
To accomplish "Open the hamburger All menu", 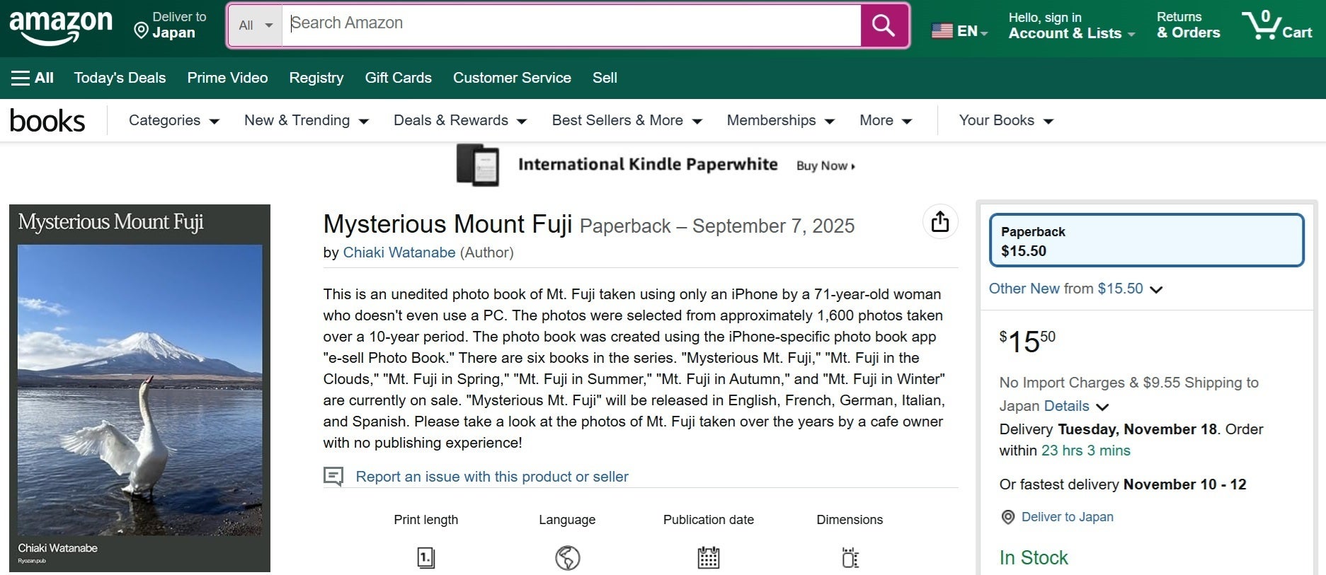I will 32,78.
